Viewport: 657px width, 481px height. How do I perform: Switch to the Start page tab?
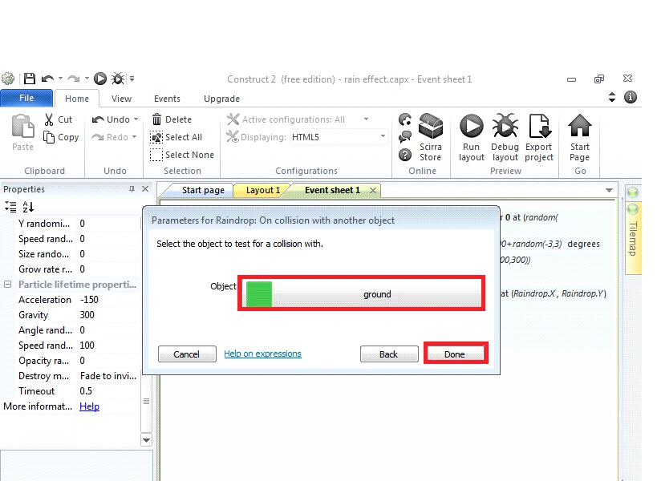pyautogui.click(x=203, y=190)
